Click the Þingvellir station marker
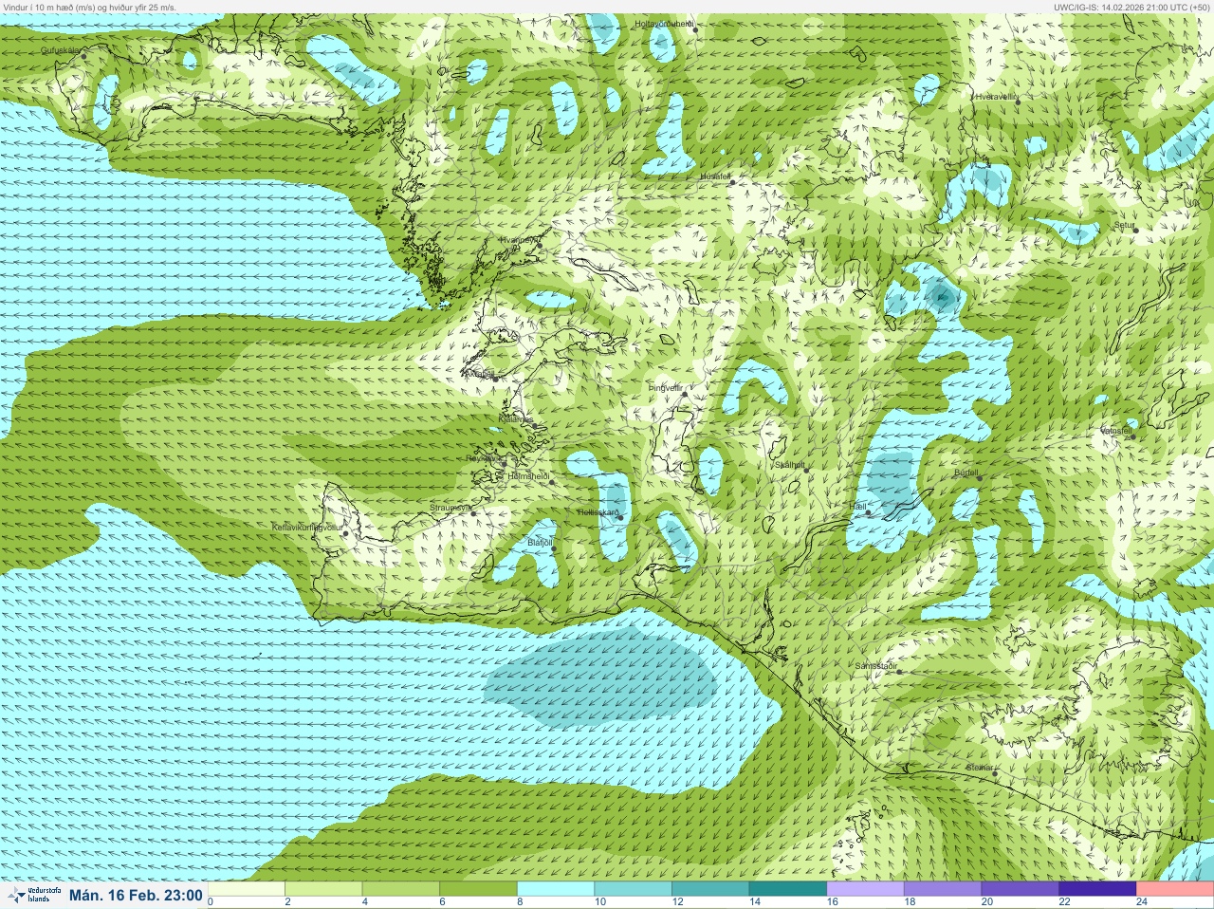Screen dimensions: 1214x909 pos(685,393)
